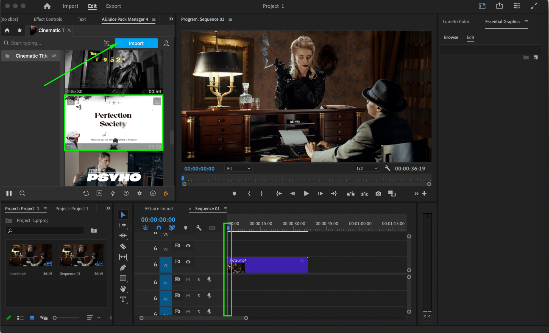The image size is (549, 333).
Task: Mute audio track A1
Action: [x=188, y=279]
